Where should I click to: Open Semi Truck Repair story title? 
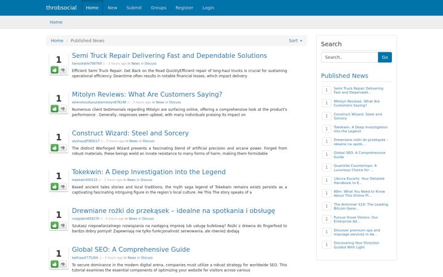tap(169, 55)
